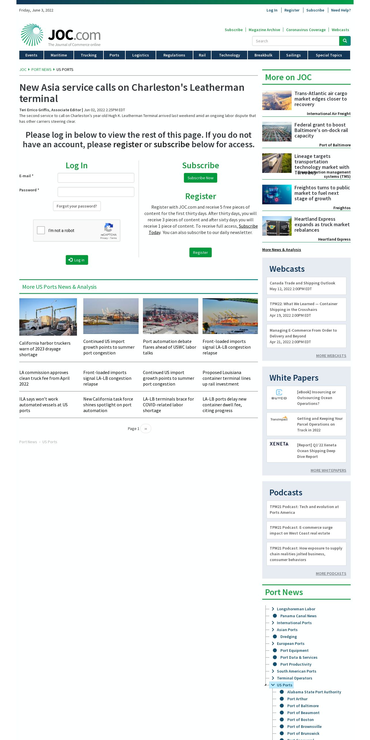This screenshot has width=370, height=740.
Task: Open the Maritime menu
Action: [59, 55]
